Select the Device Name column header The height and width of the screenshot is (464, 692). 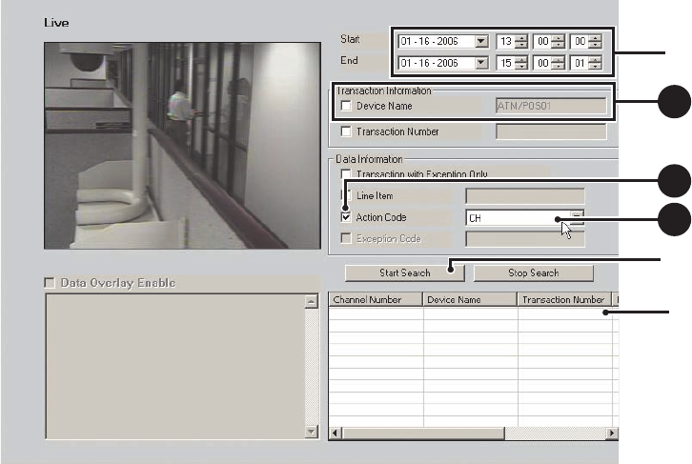tap(470, 299)
